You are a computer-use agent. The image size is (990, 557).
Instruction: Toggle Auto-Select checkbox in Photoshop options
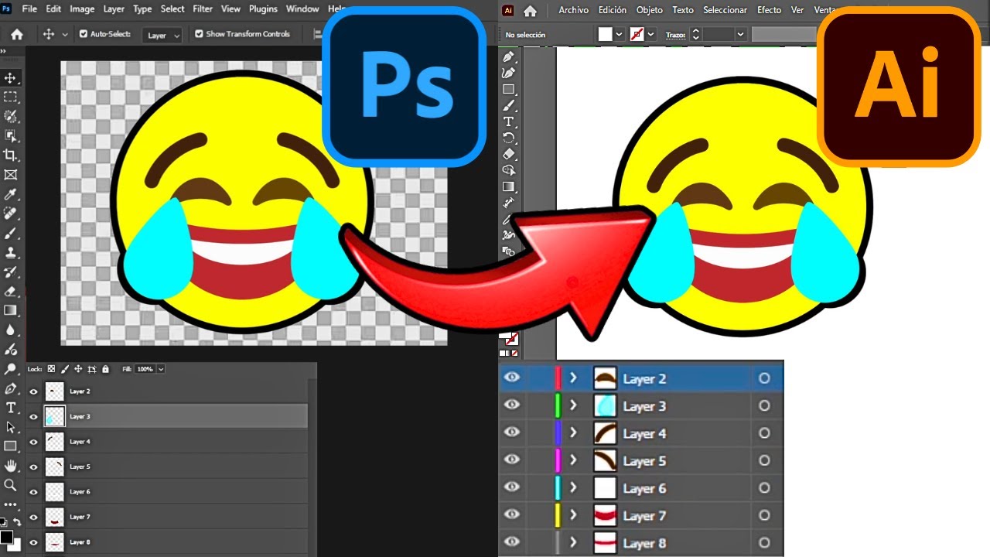(x=84, y=34)
